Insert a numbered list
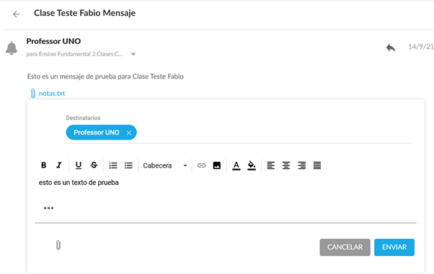This screenshot has width=434, height=274. coord(113,165)
